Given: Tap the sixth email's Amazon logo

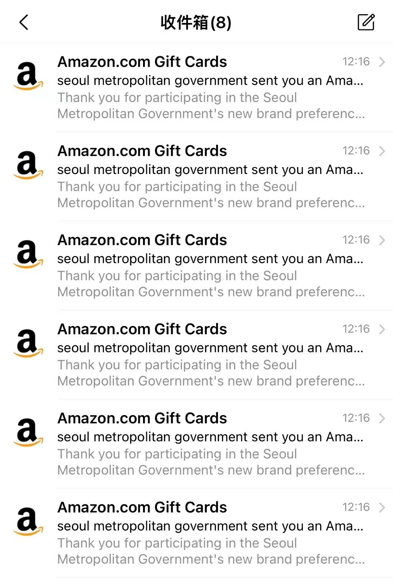Looking at the screenshot, I should (x=28, y=521).
